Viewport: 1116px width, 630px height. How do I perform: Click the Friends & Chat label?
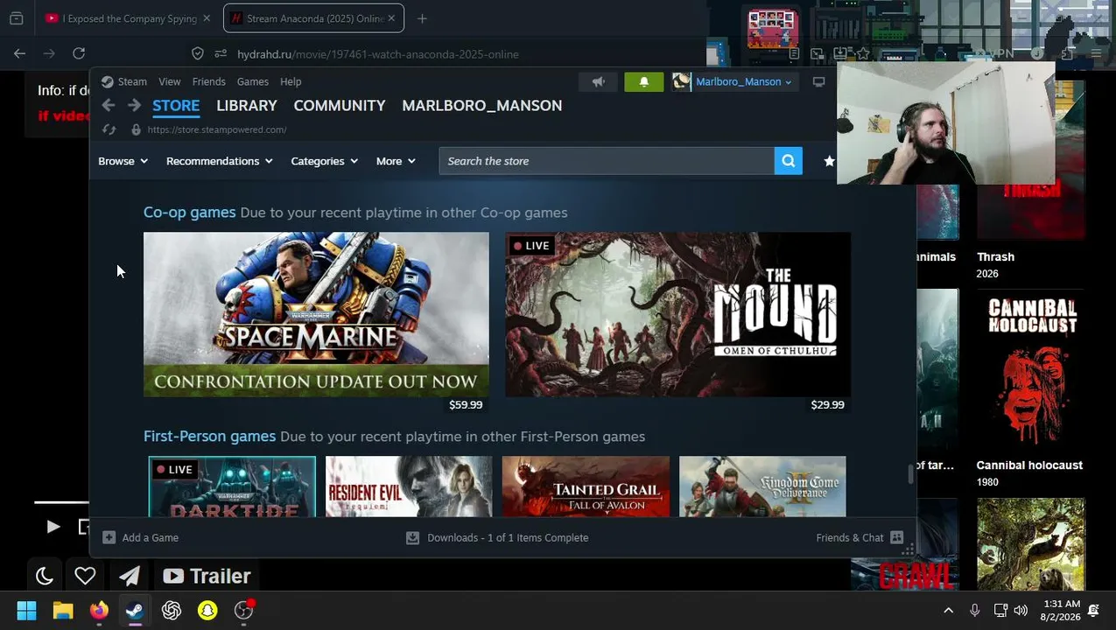pyautogui.click(x=850, y=537)
